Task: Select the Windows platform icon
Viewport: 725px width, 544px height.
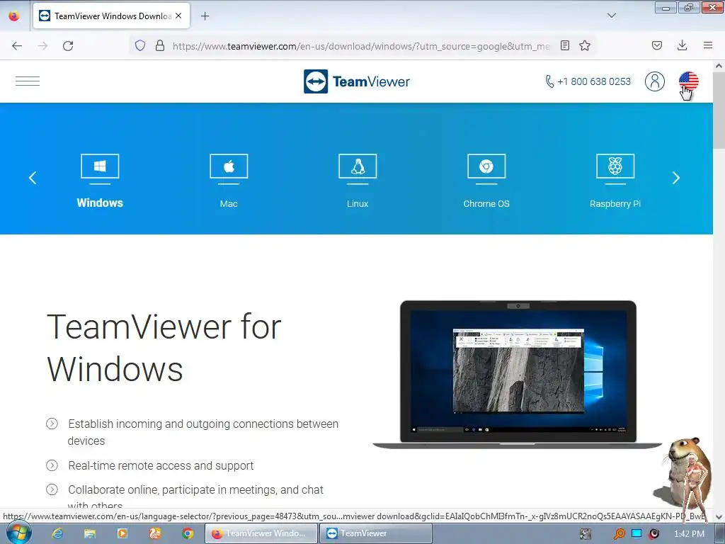Action: [100, 169]
